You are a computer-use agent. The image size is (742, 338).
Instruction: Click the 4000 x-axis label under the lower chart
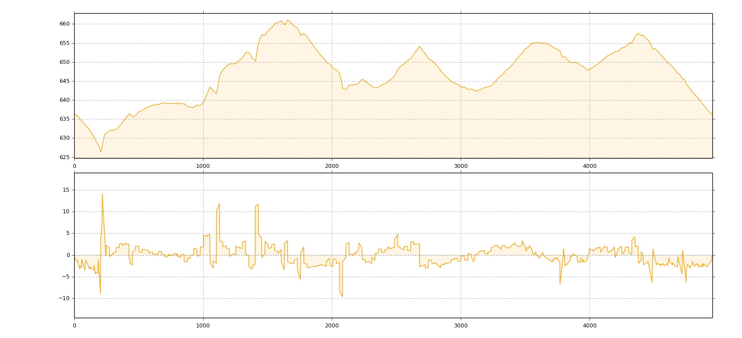tap(590, 326)
